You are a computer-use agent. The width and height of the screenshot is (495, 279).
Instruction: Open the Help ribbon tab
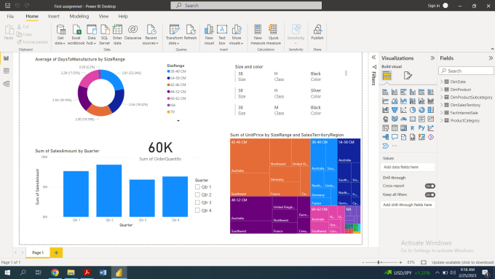point(123,17)
